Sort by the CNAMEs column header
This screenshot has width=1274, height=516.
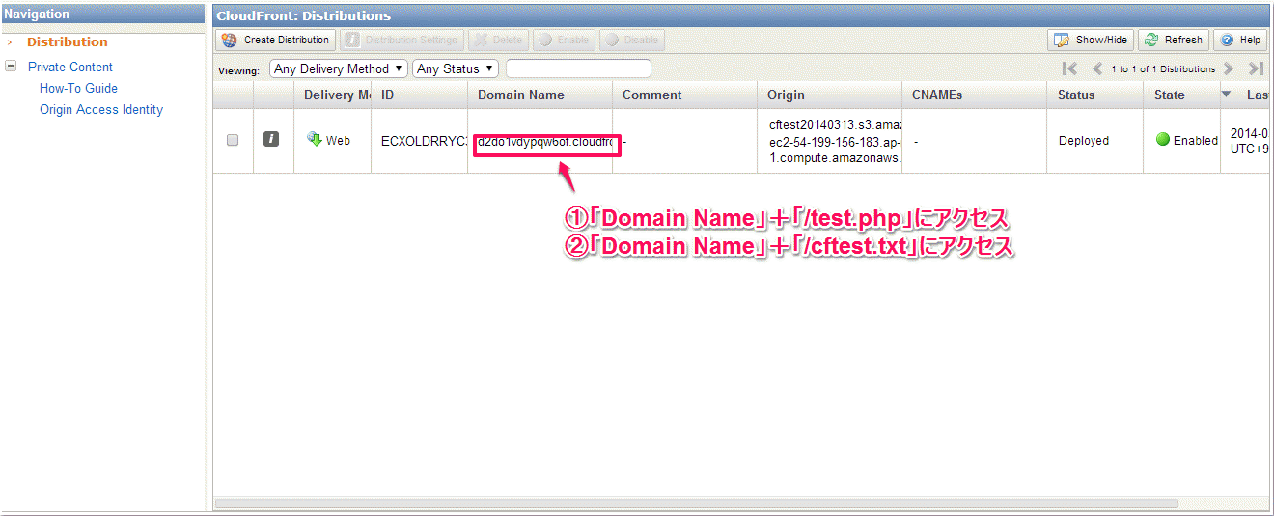coord(974,95)
